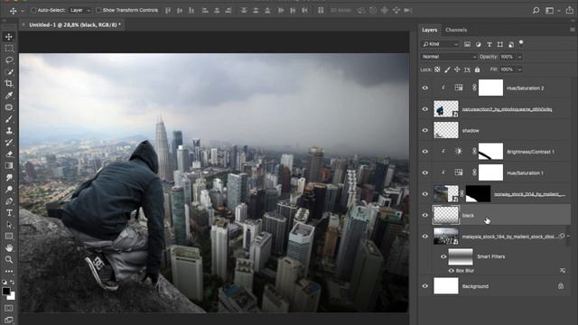Open the search icon in options bar

click(536, 10)
